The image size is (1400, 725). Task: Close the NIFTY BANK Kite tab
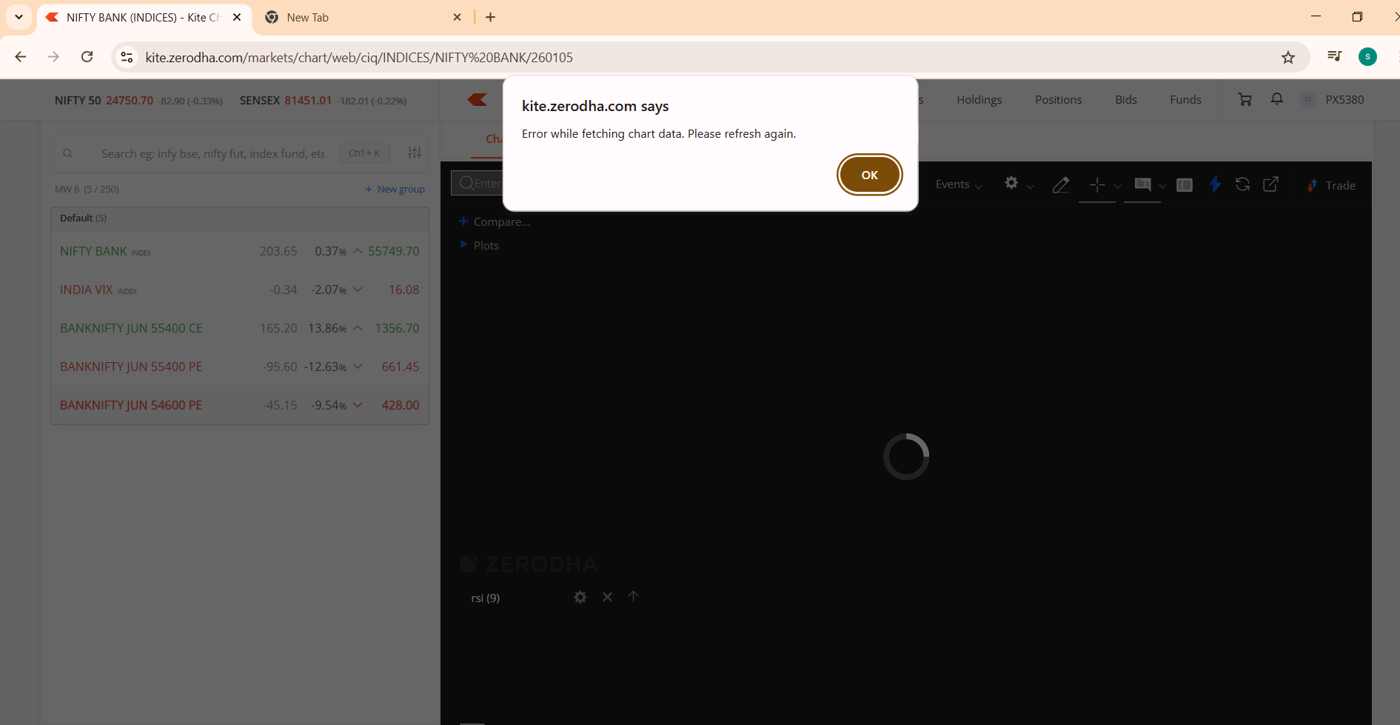(237, 17)
